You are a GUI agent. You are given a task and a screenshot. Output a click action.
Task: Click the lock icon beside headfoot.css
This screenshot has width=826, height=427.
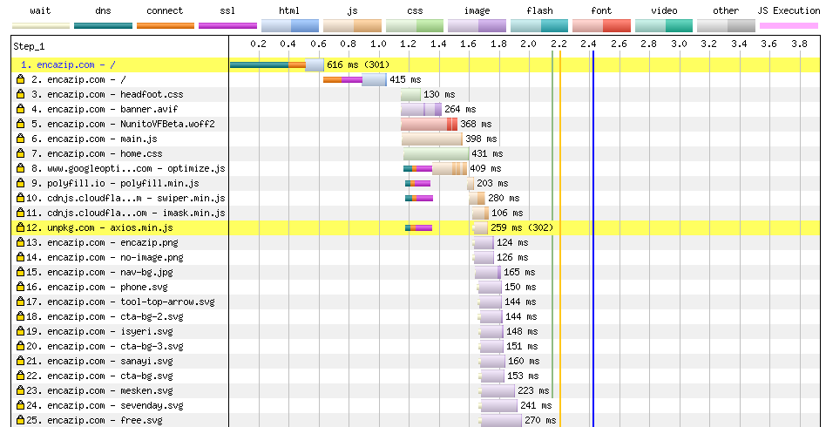pyautogui.click(x=21, y=94)
